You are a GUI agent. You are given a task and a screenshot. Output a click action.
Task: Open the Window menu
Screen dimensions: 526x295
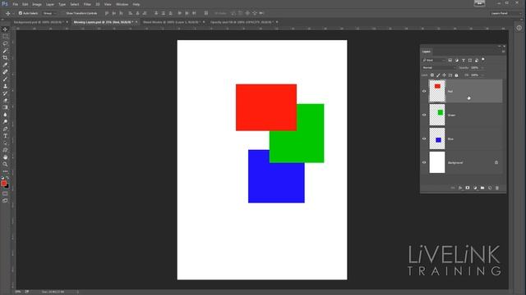(122, 4)
